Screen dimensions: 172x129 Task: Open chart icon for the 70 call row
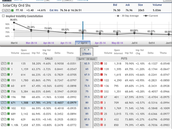(x=2, y=80)
